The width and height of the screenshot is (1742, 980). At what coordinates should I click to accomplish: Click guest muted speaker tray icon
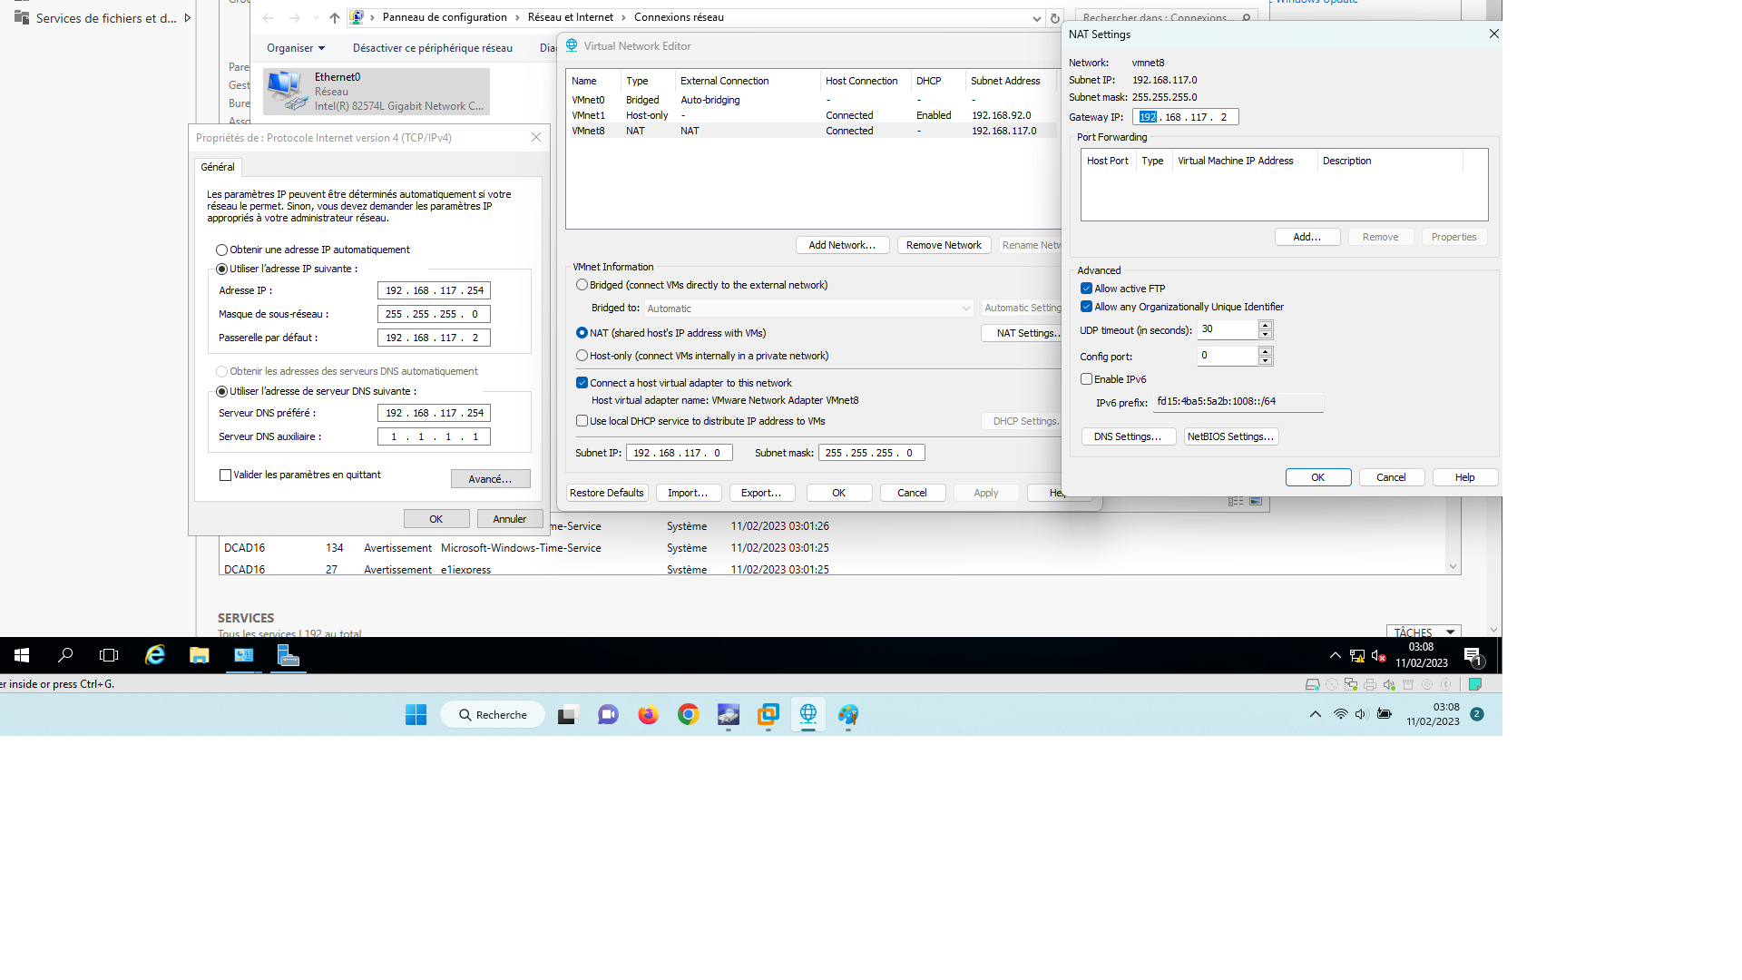pos(1378,656)
